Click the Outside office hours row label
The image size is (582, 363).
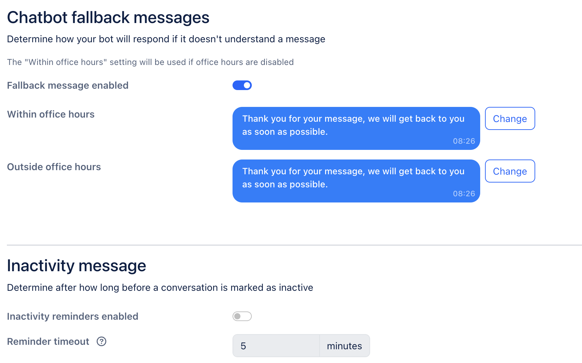point(54,167)
